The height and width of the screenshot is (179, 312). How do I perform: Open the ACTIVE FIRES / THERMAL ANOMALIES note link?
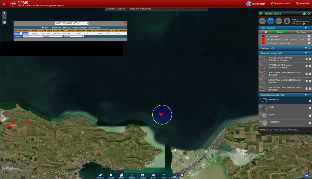tap(282, 130)
